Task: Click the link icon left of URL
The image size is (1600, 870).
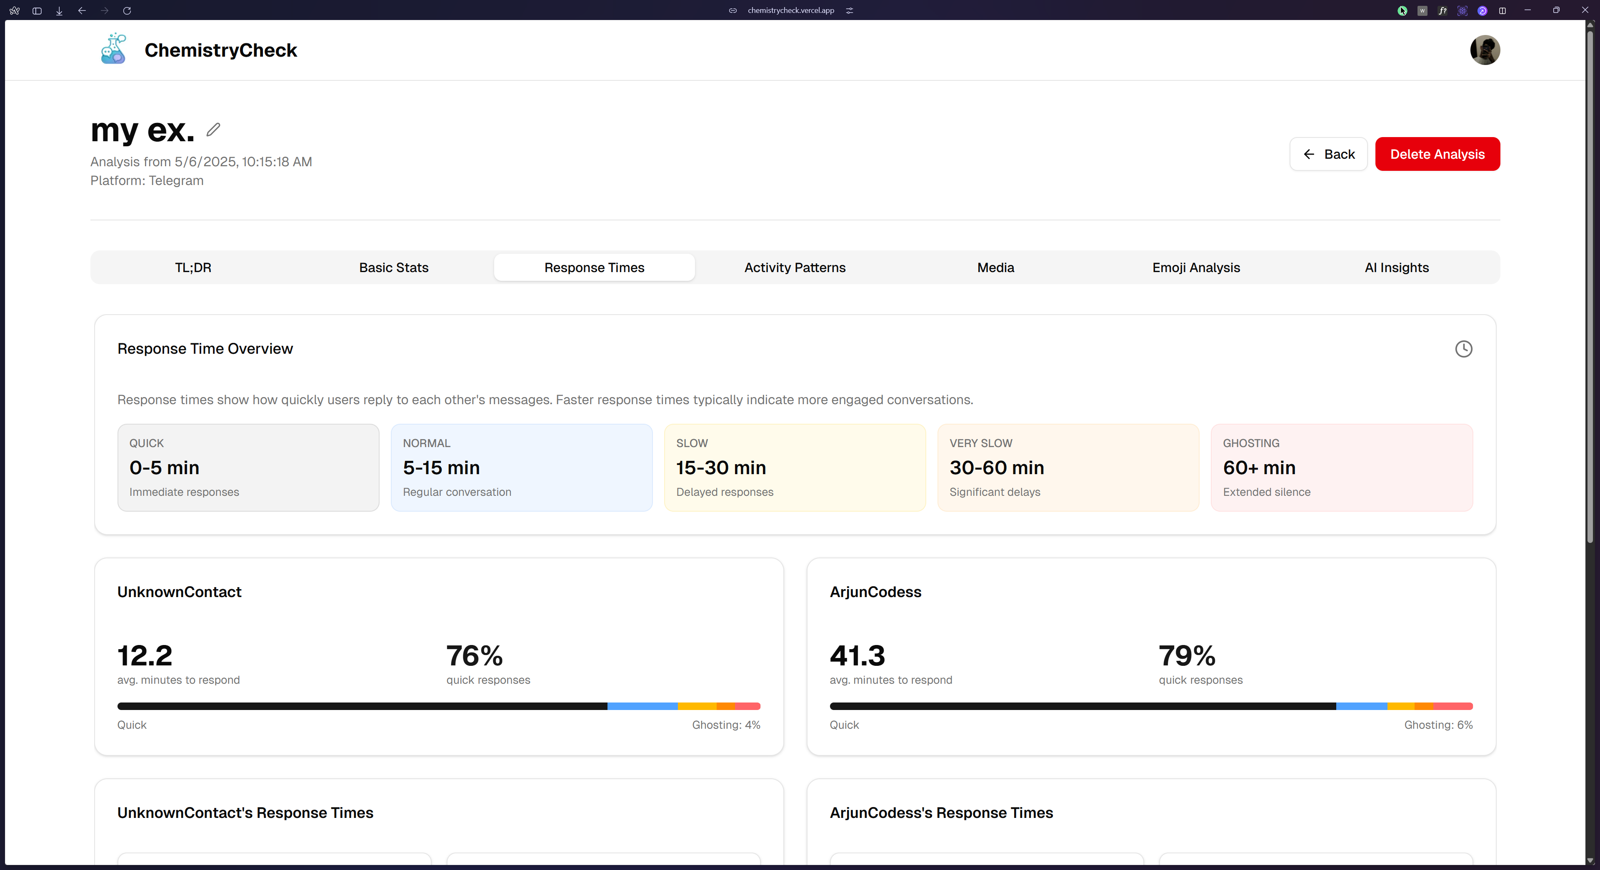Action: click(733, 10)
